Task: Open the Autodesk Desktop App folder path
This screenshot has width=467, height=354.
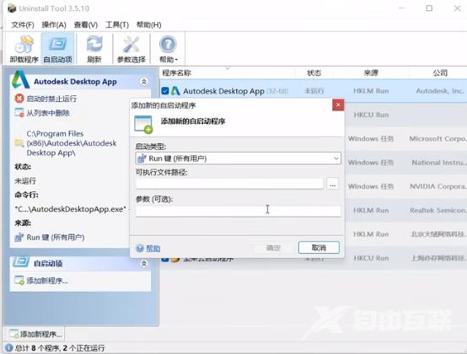Action: (x=71, y=143)
